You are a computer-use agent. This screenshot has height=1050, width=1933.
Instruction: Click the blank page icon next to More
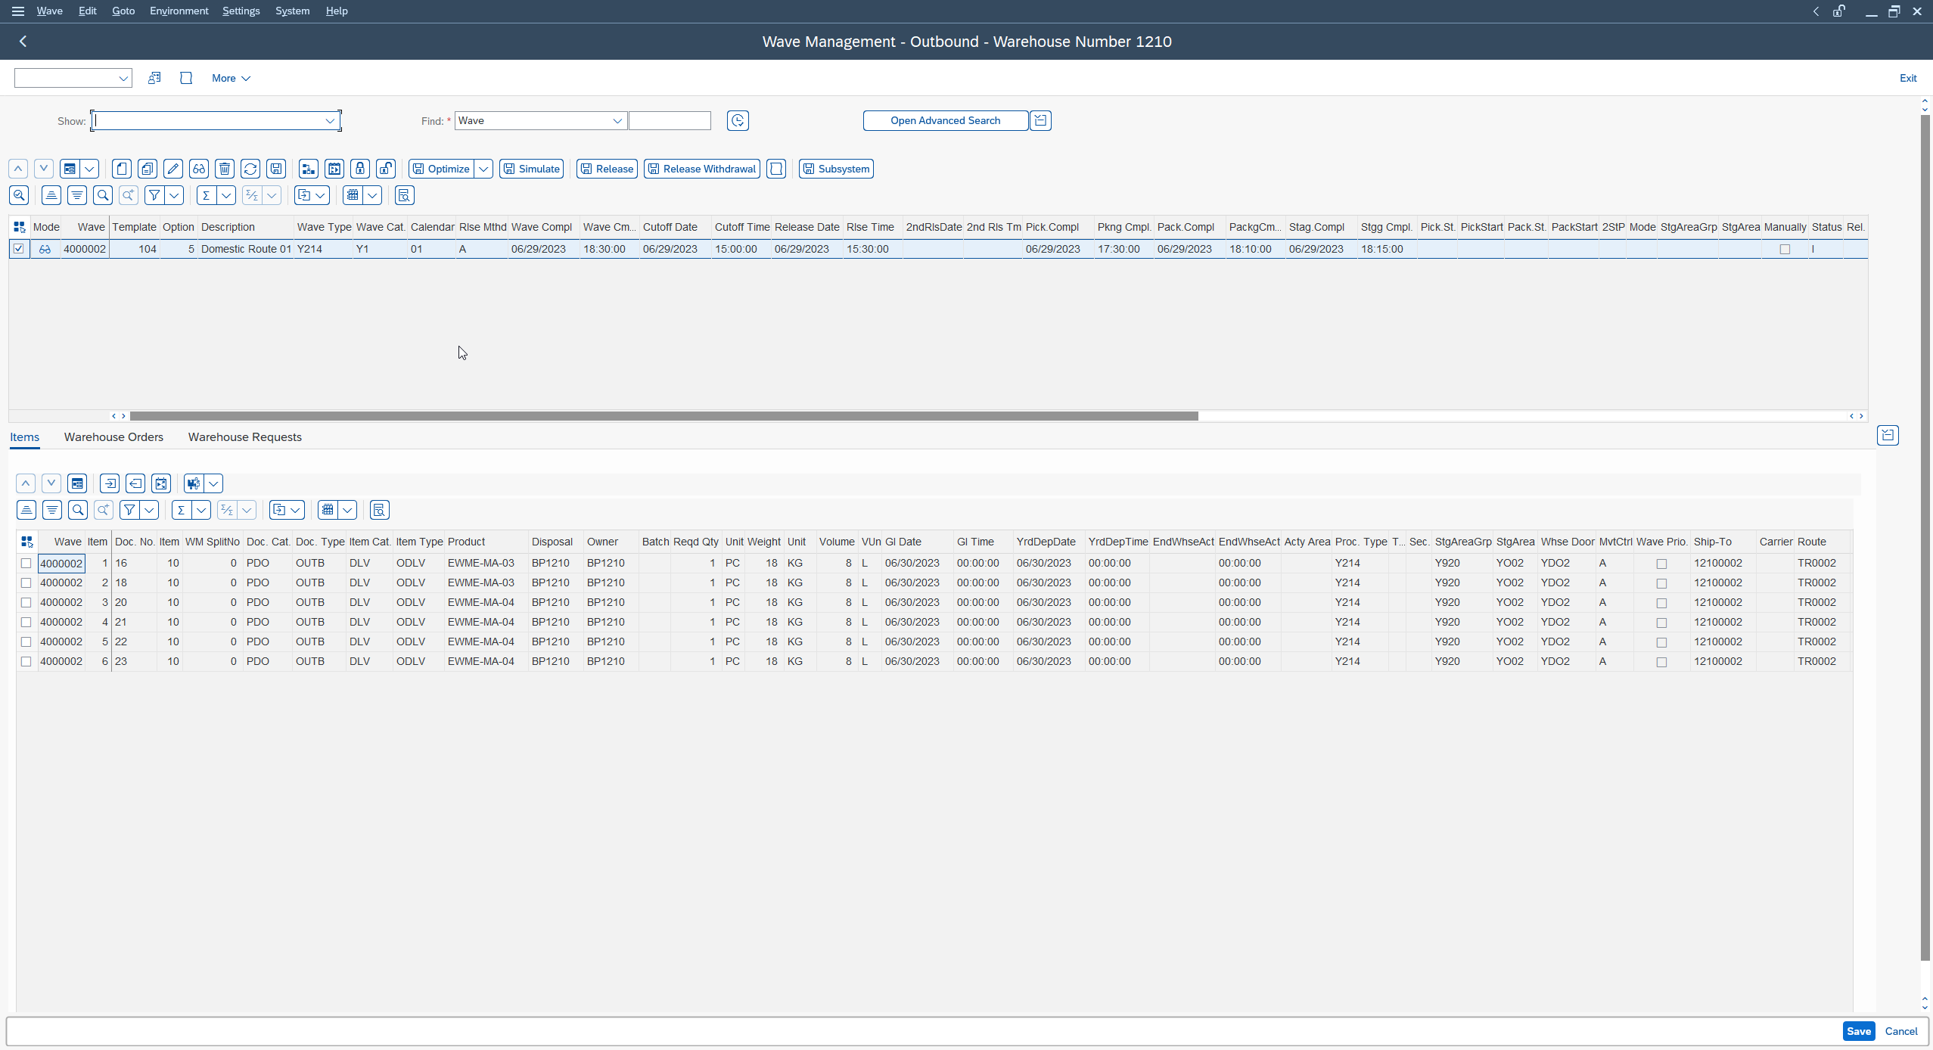(x=186, y=78)
